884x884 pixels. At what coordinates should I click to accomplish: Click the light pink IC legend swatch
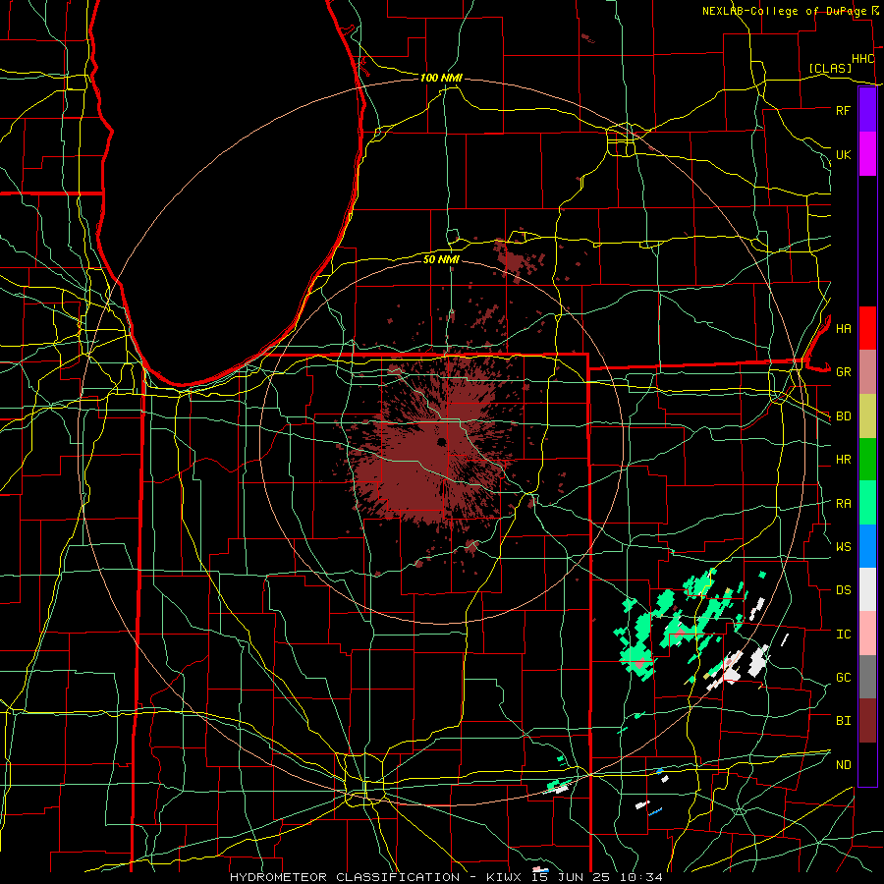pos(867,634)
